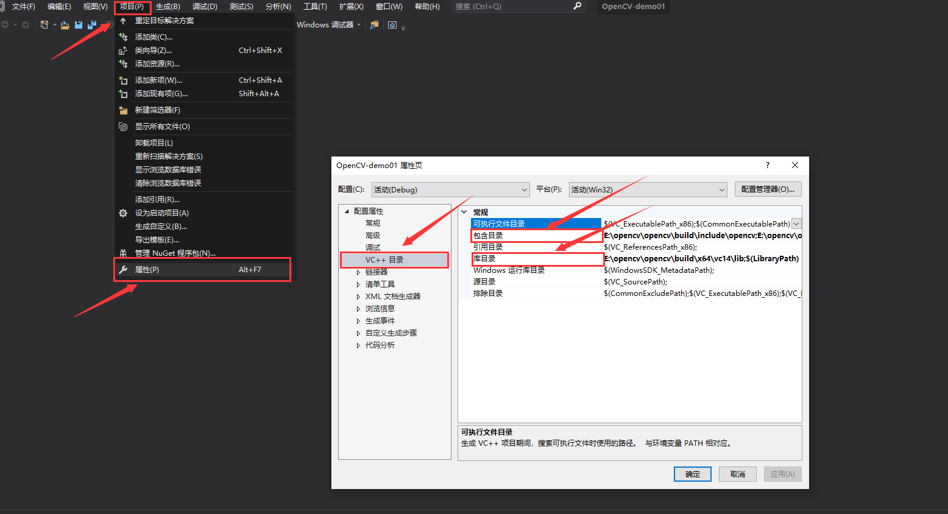Click the open file folder icon
This screenshot has width=948, height=514.
click(x=65, y=25)
